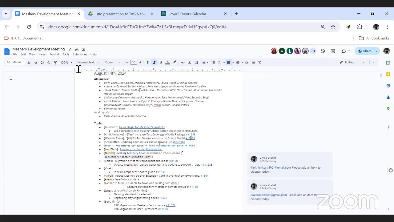Add a comment from the toolbar
The image size is (394, 222).
point(189,62)
